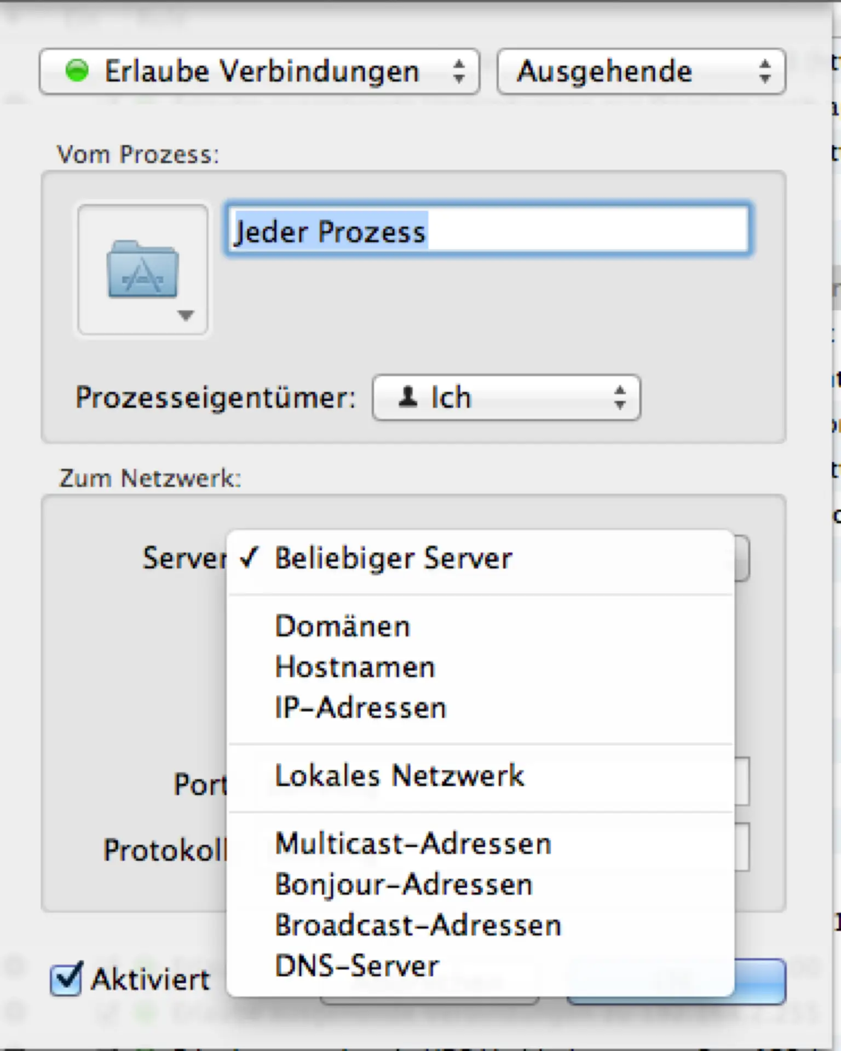The height and width of the screenshot is (1051, 841).
Task: Click the small arrow under the folder icon
Action: tap(186, 315)
